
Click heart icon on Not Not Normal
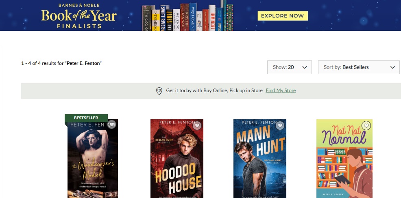tap(366, 125)
